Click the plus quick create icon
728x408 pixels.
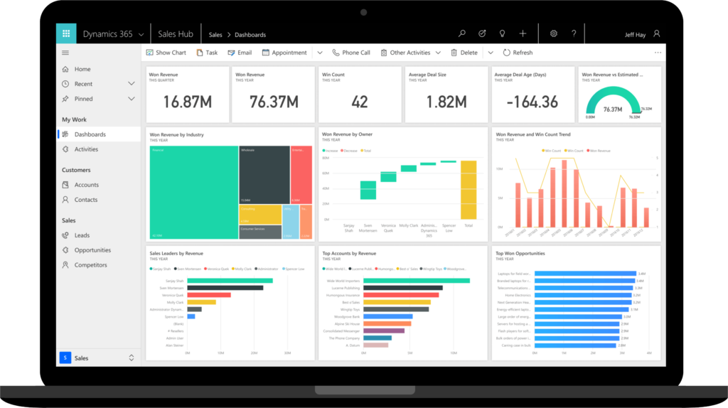[523, 33]
